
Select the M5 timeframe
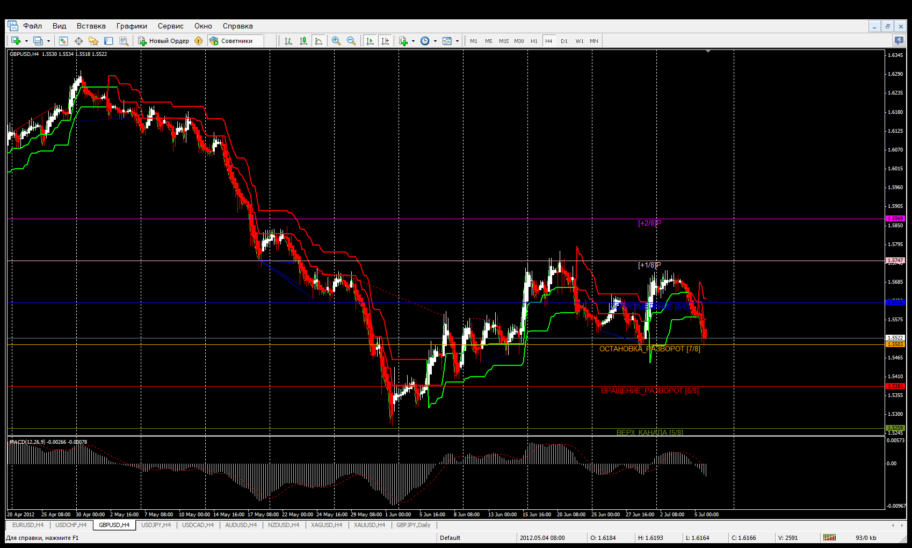[489, 41]
